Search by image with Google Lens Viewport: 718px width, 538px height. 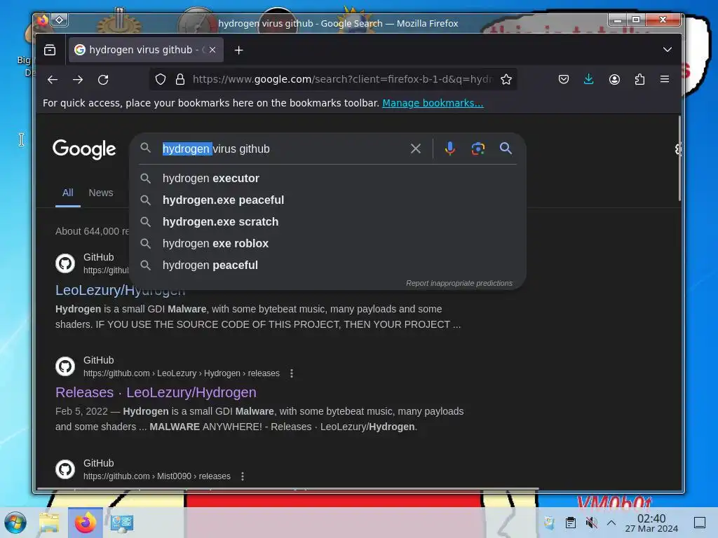[478, 149]
